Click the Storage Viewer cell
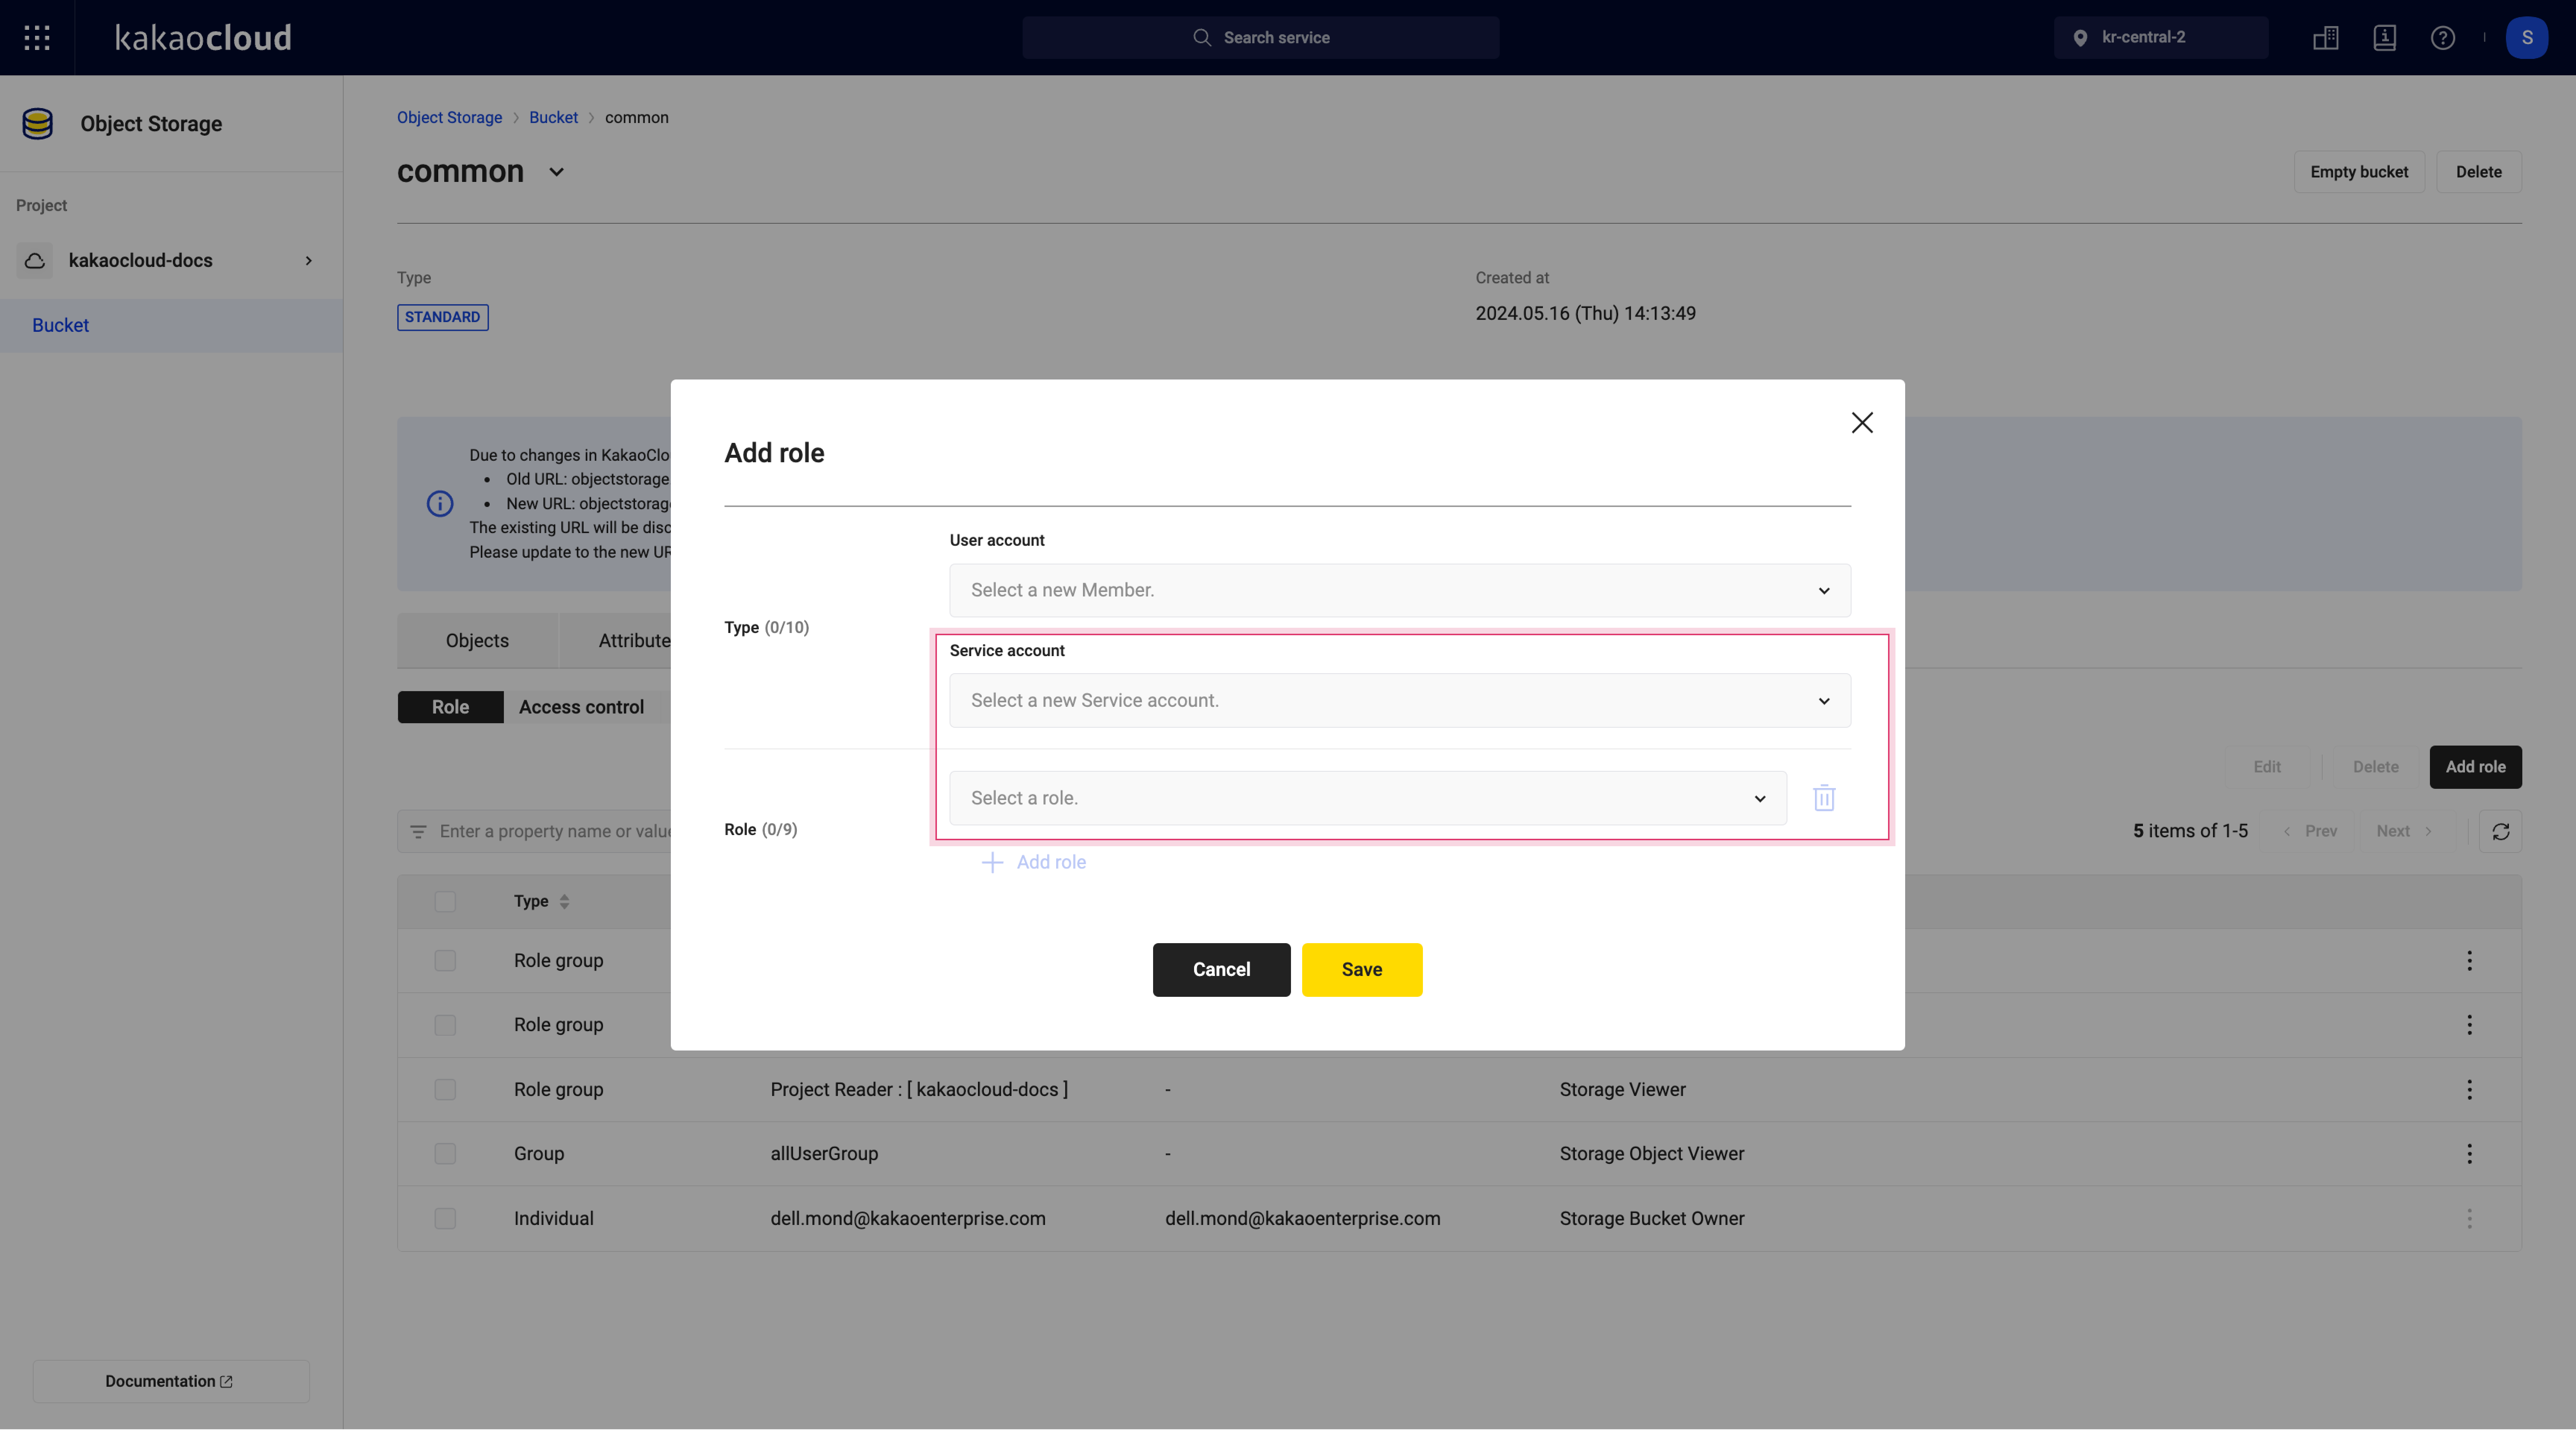Screen dimensions: 2576x1430 [x=1623, y=1090]
